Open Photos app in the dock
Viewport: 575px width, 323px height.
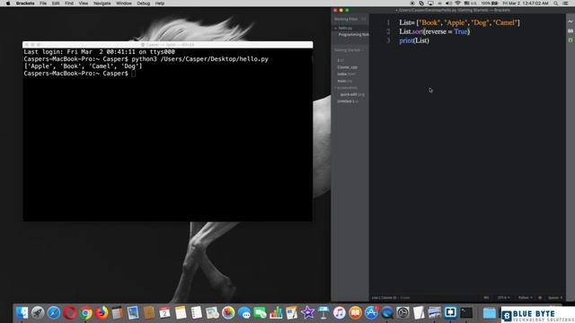(228, 313)
